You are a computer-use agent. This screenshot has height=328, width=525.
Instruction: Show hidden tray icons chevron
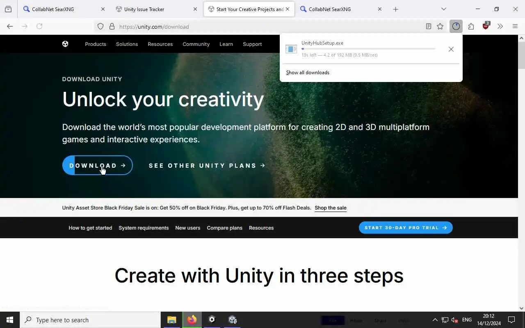pyautogui.click(x=435, y=320)
